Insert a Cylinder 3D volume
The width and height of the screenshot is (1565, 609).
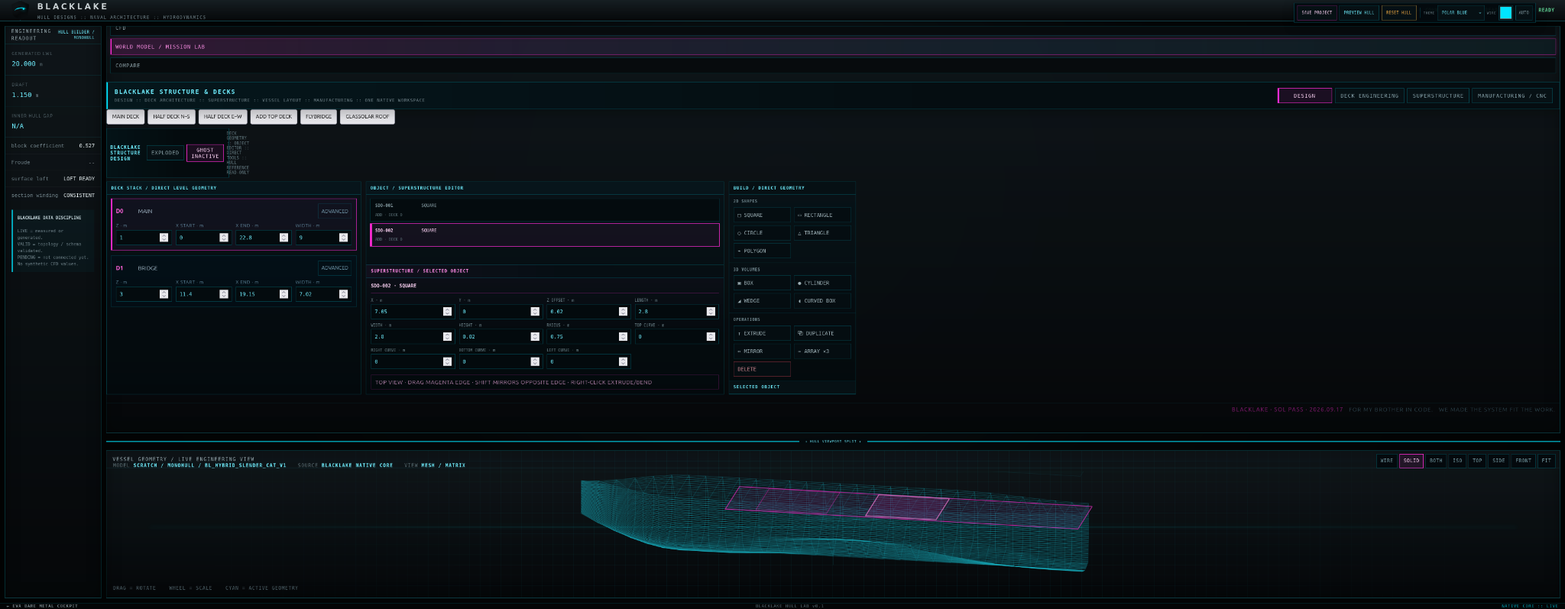click(821, 283)
